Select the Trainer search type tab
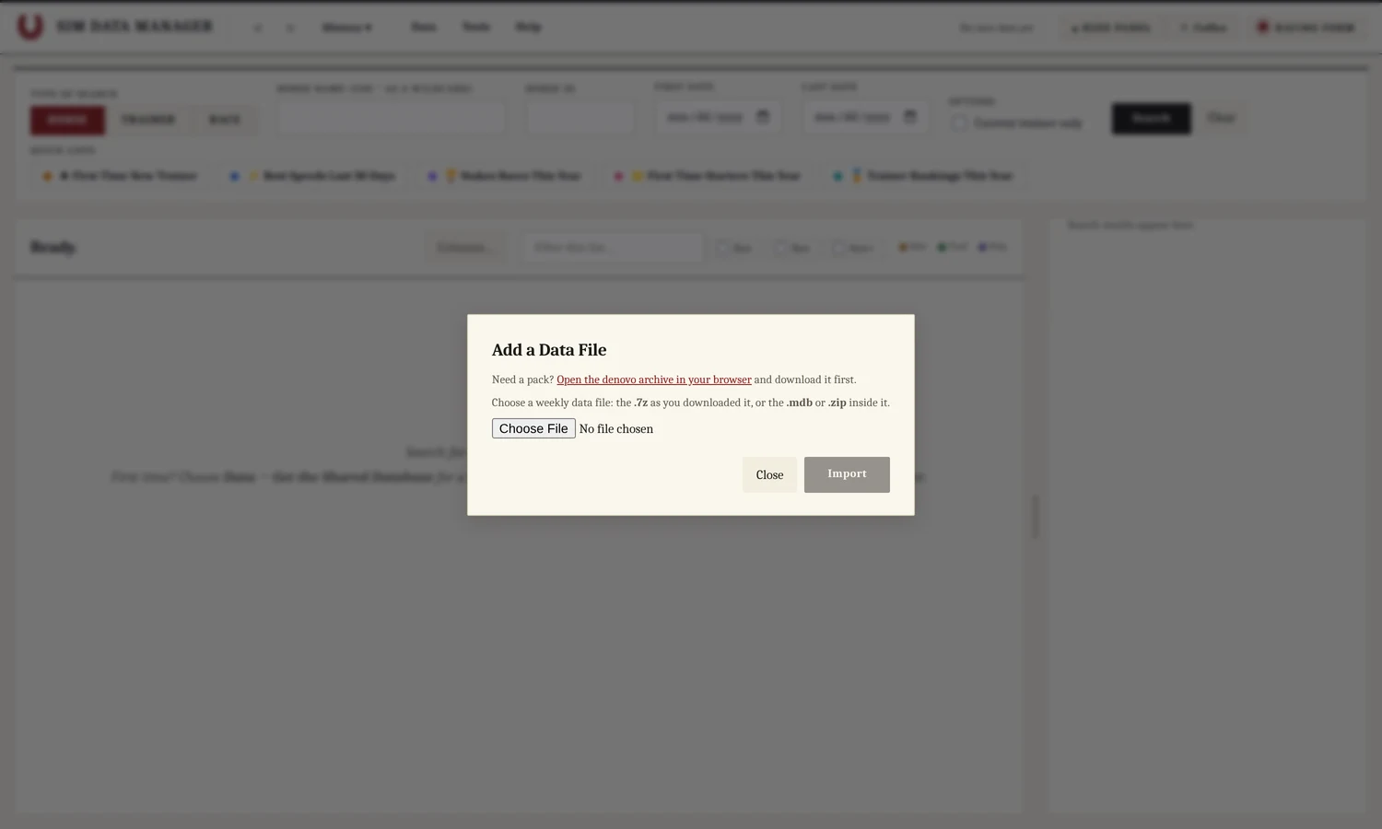The width and height of the screenshot is (1382, 829). pyautogui.click(x=147, y=120)
